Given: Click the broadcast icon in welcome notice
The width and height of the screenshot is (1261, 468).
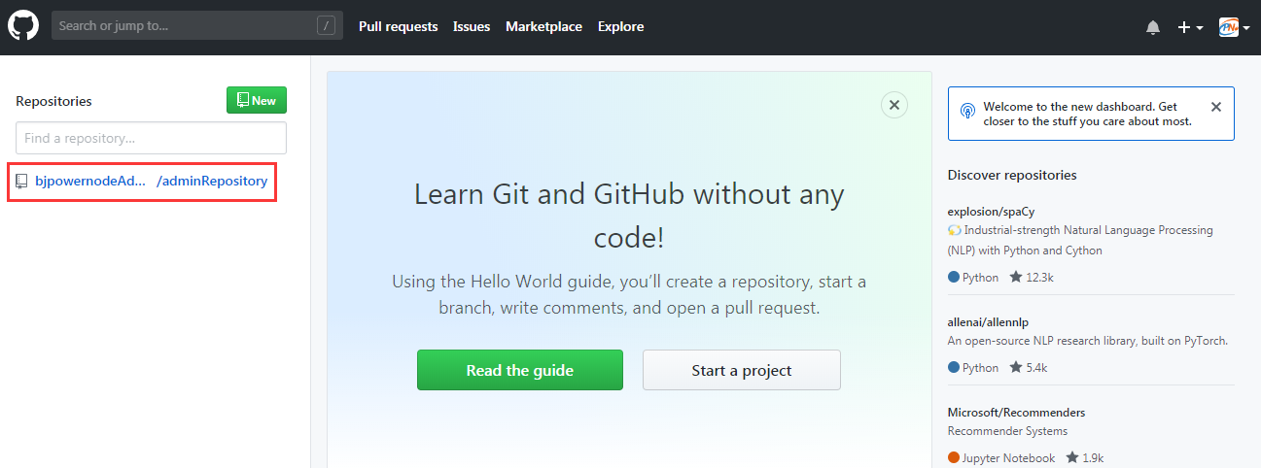Looking at the screenshot, I should point(967,111).
